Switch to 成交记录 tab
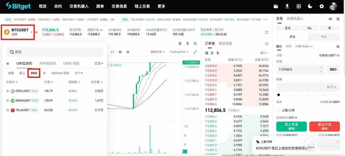The width and height of the screenshot is (345, 156). click(225, 44)
